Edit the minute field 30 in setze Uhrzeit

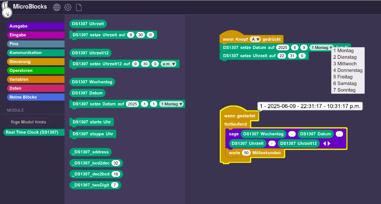[x=141, y=35]
